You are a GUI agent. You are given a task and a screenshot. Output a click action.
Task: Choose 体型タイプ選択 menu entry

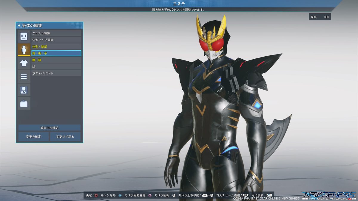[56, 40]
